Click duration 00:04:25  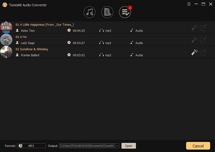[79, 31]
